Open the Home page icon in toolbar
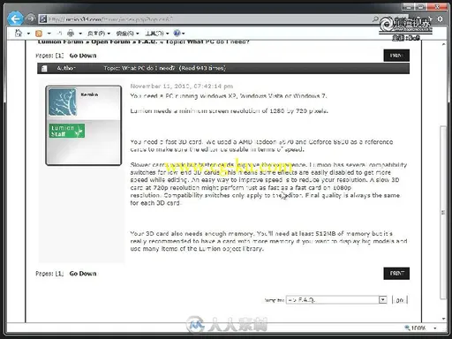This screenshot has height=339, width=452. 19,33
